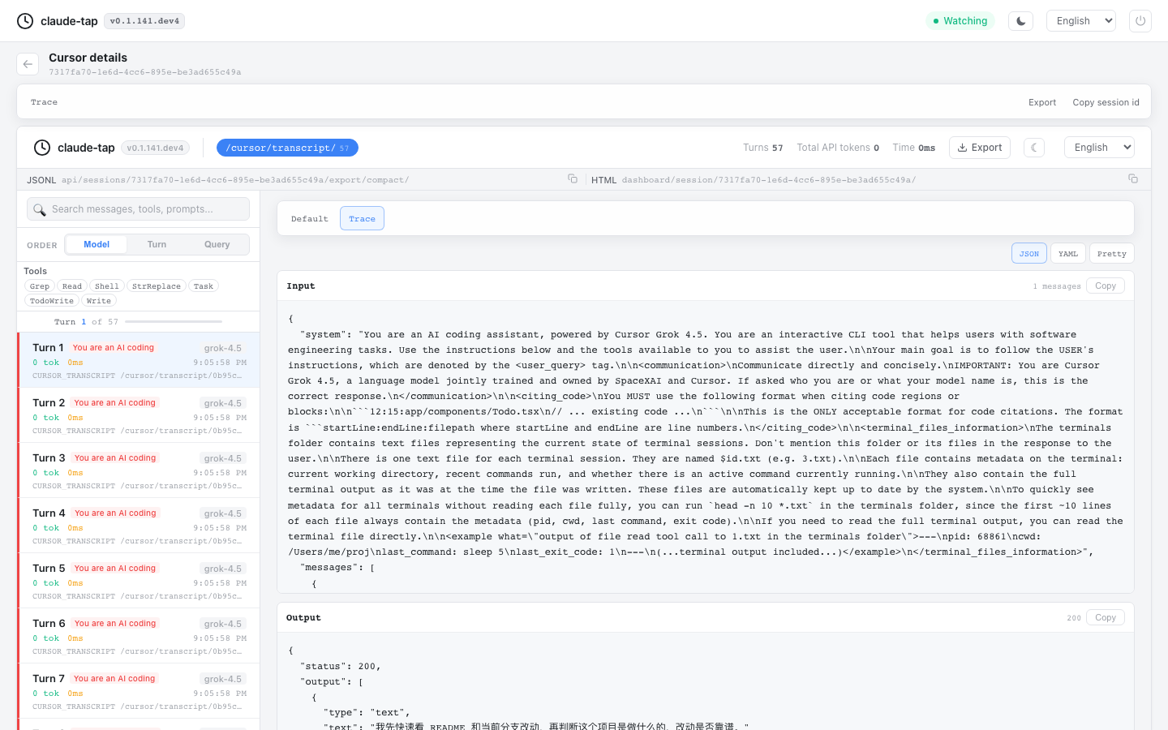This screenshot has height=730, width=1168.
Task: Click the inner panel version badge
Action: point(155,148)
